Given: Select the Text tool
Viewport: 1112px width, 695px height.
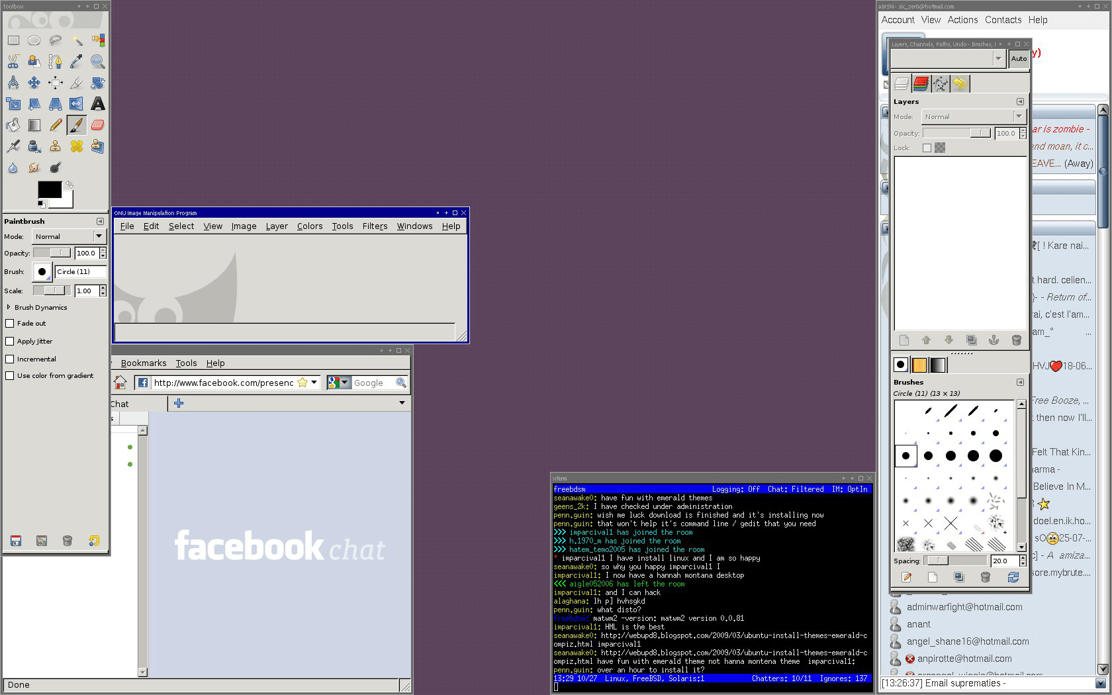Looking at the screenshot, I should (x=98, y=104).
